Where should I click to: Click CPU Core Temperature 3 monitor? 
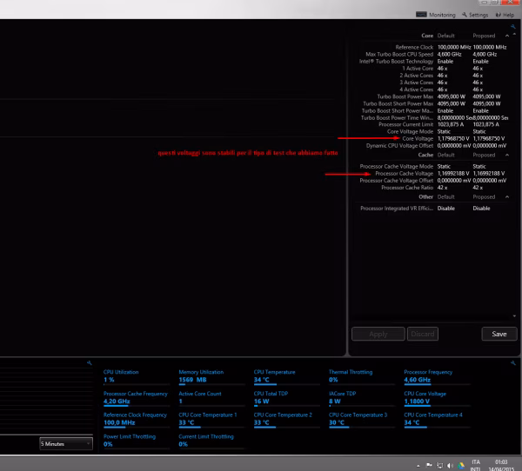click(362, 419)
